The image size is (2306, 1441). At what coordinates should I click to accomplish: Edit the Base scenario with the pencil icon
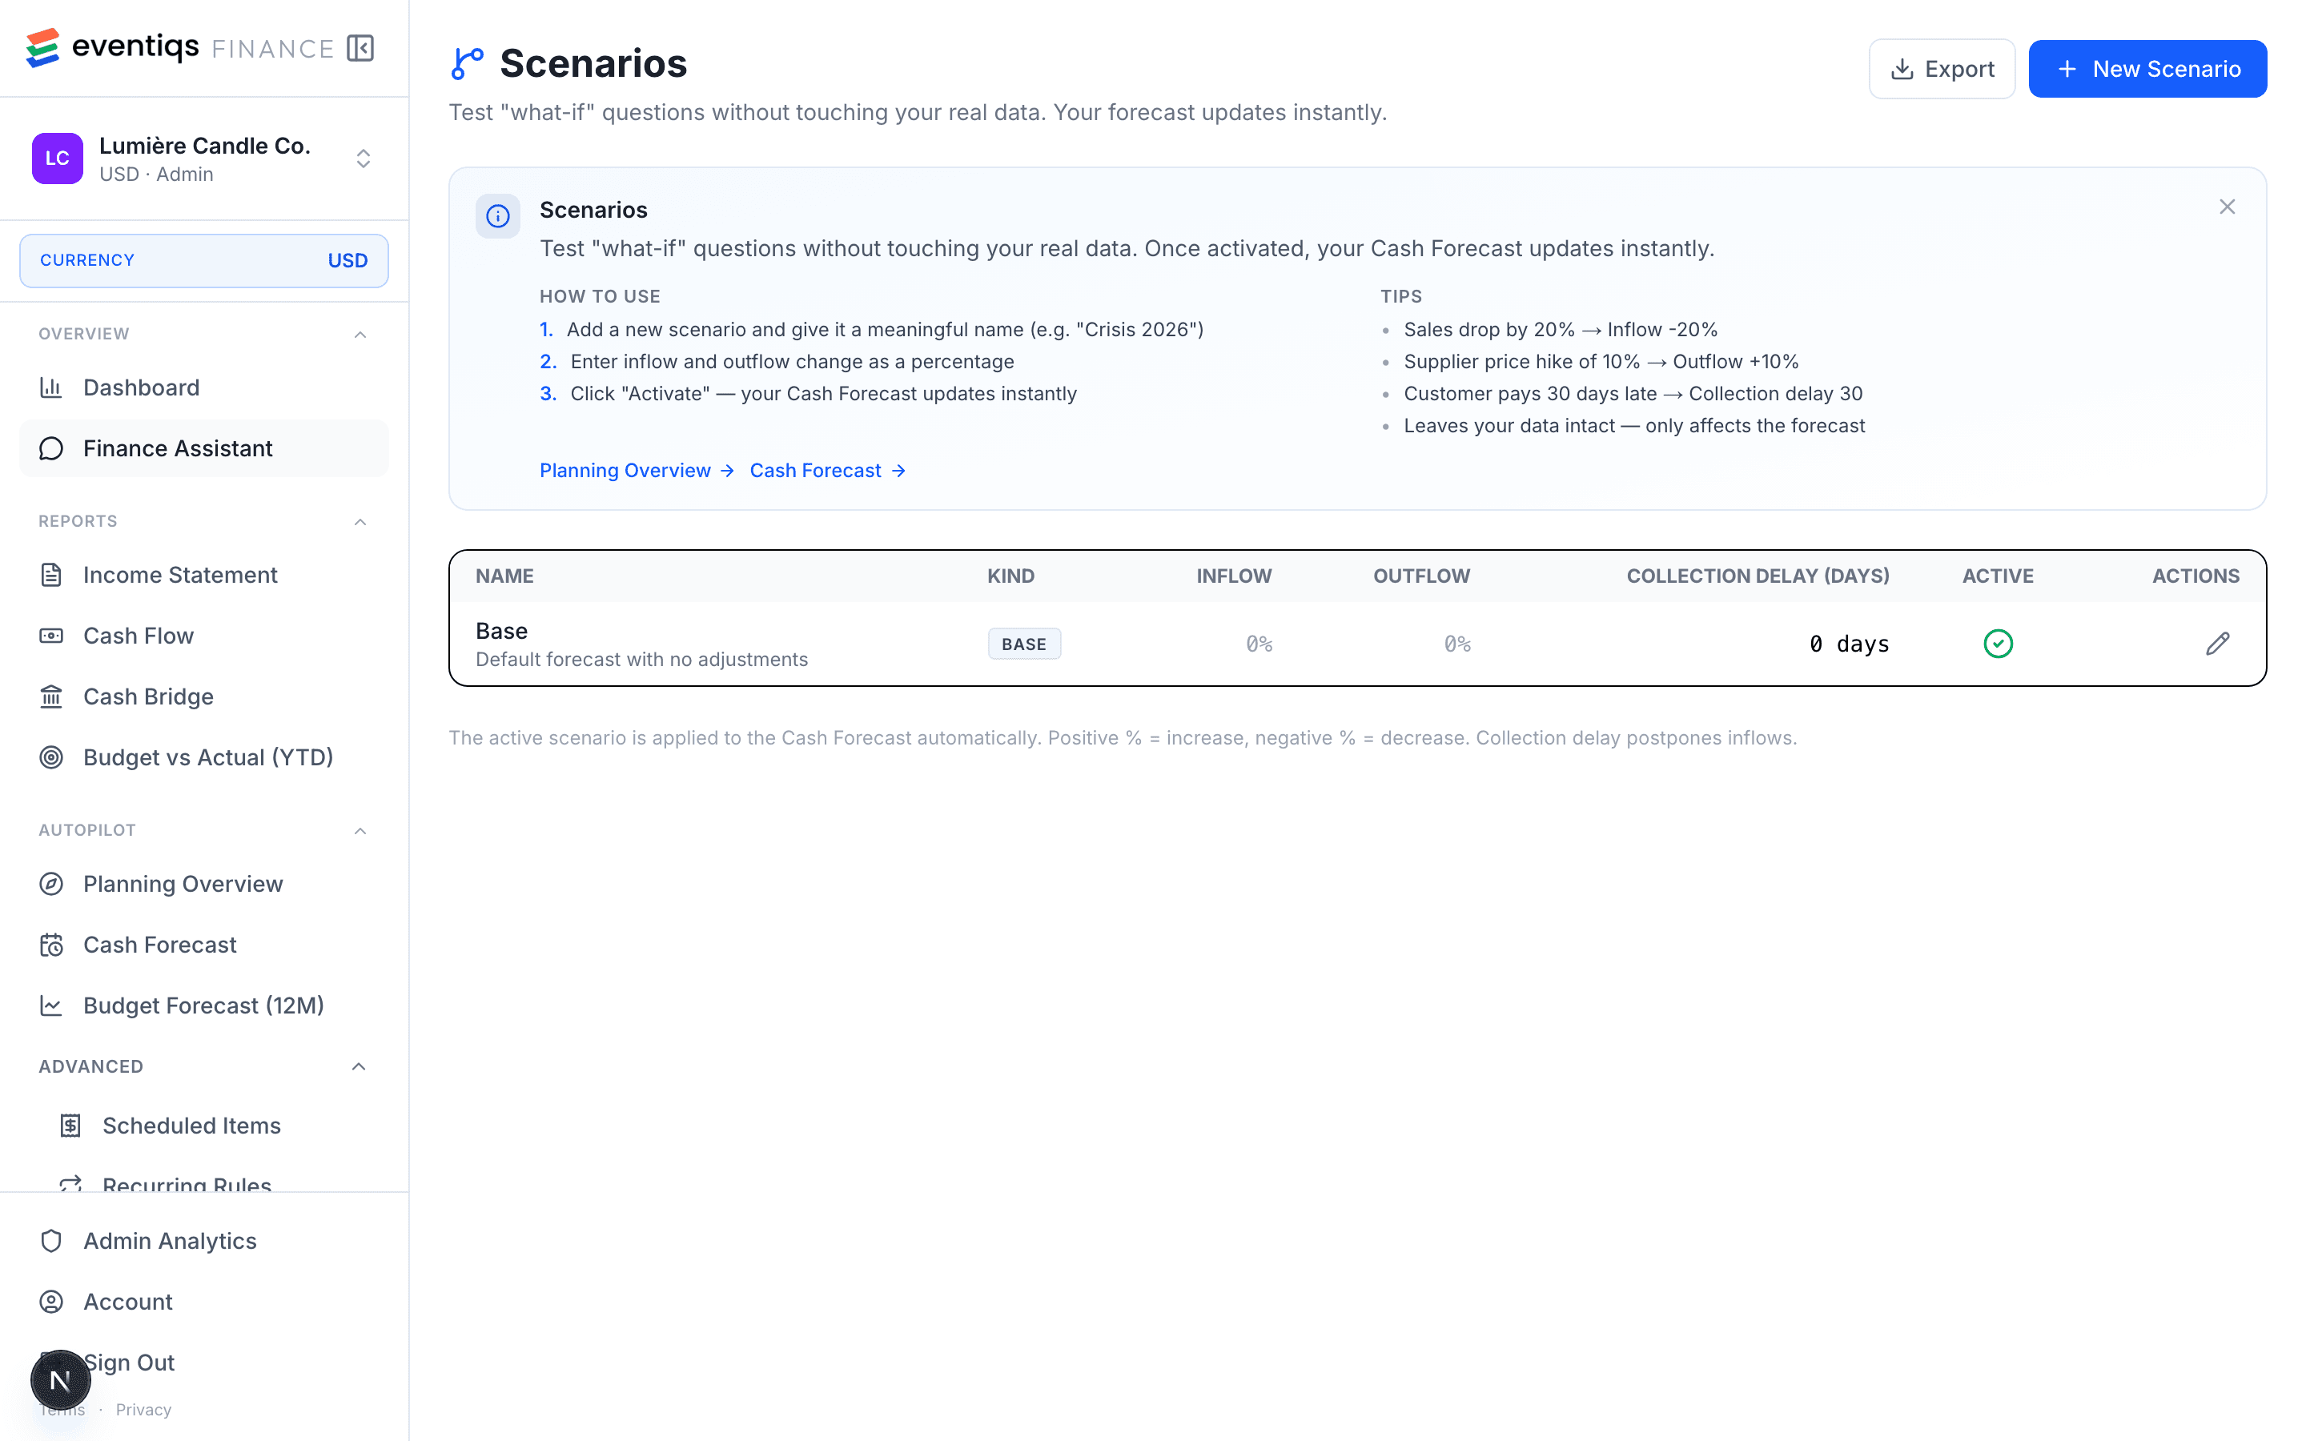coord(2217,644)
